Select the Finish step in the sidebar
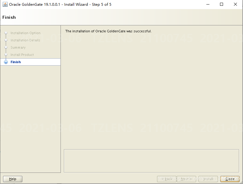This screenshot has height=184, width=243. pyautogui.click(x=30, y=62)
